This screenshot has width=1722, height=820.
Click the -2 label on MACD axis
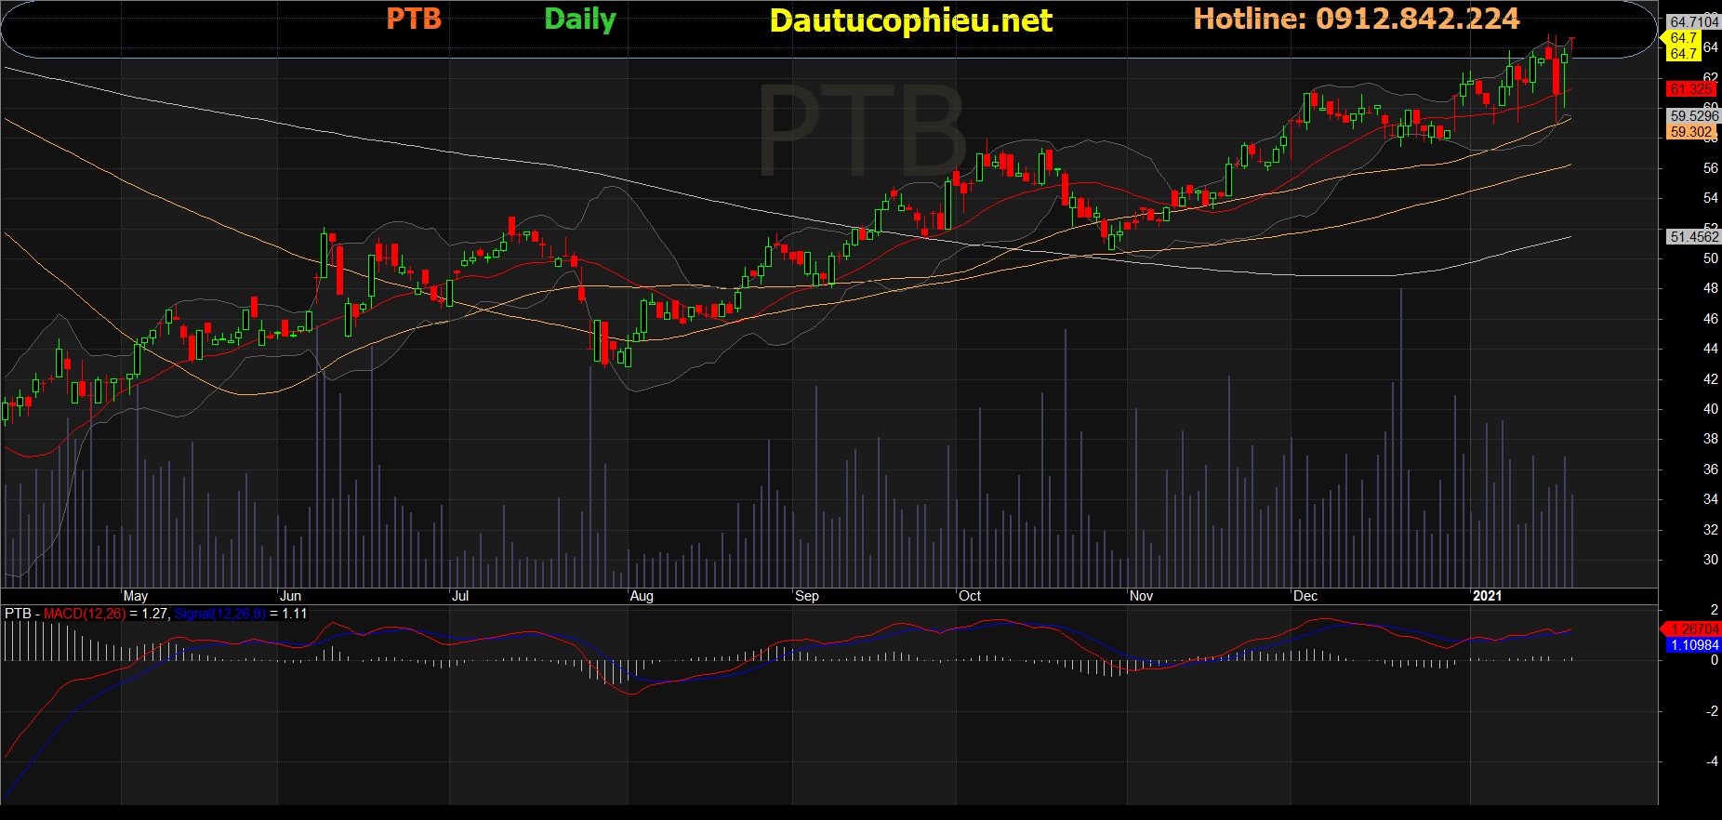pyautogui.click(x=1713, y=711)
